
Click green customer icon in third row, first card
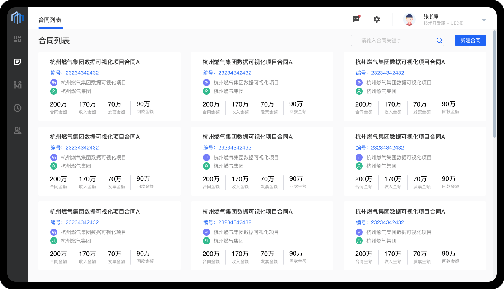(54, 241)
